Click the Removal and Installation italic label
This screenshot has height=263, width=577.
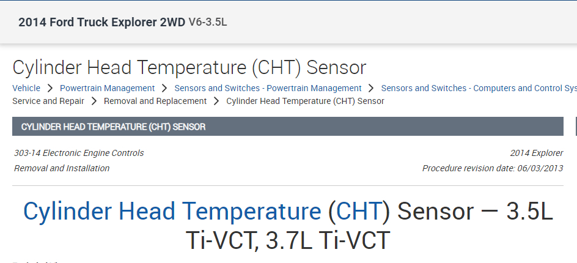[x=62, y=168]
